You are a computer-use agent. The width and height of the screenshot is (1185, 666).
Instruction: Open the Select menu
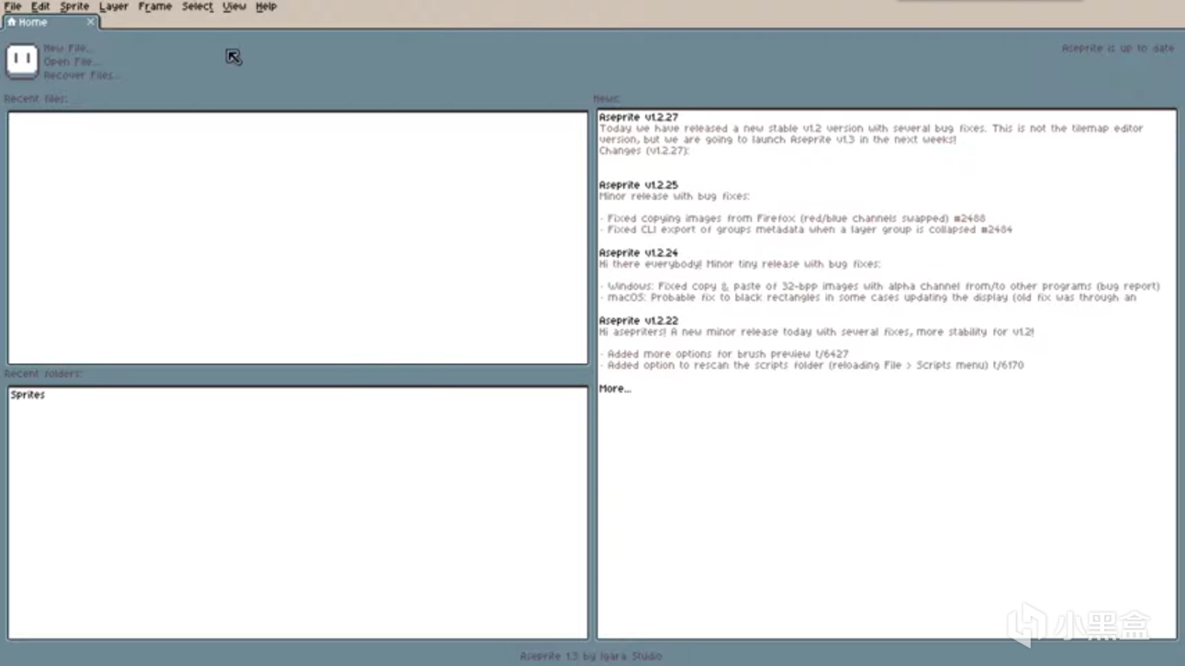[197, 6]
